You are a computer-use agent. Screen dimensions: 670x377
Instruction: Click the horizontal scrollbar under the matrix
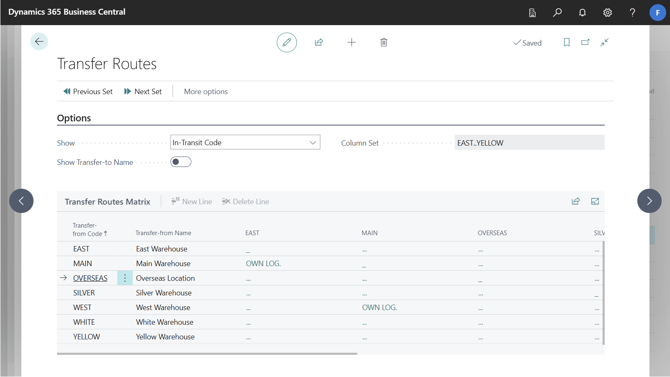coord(207,354)
